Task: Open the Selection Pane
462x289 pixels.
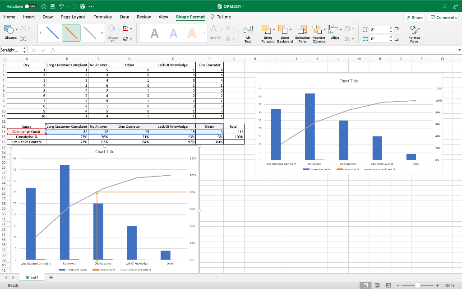Action: click(x=303, y=28)
